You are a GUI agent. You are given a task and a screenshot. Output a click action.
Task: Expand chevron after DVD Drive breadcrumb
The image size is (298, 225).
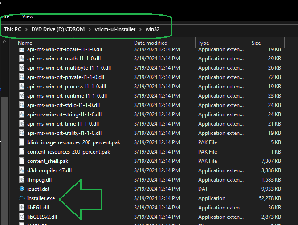pos(90,30)
